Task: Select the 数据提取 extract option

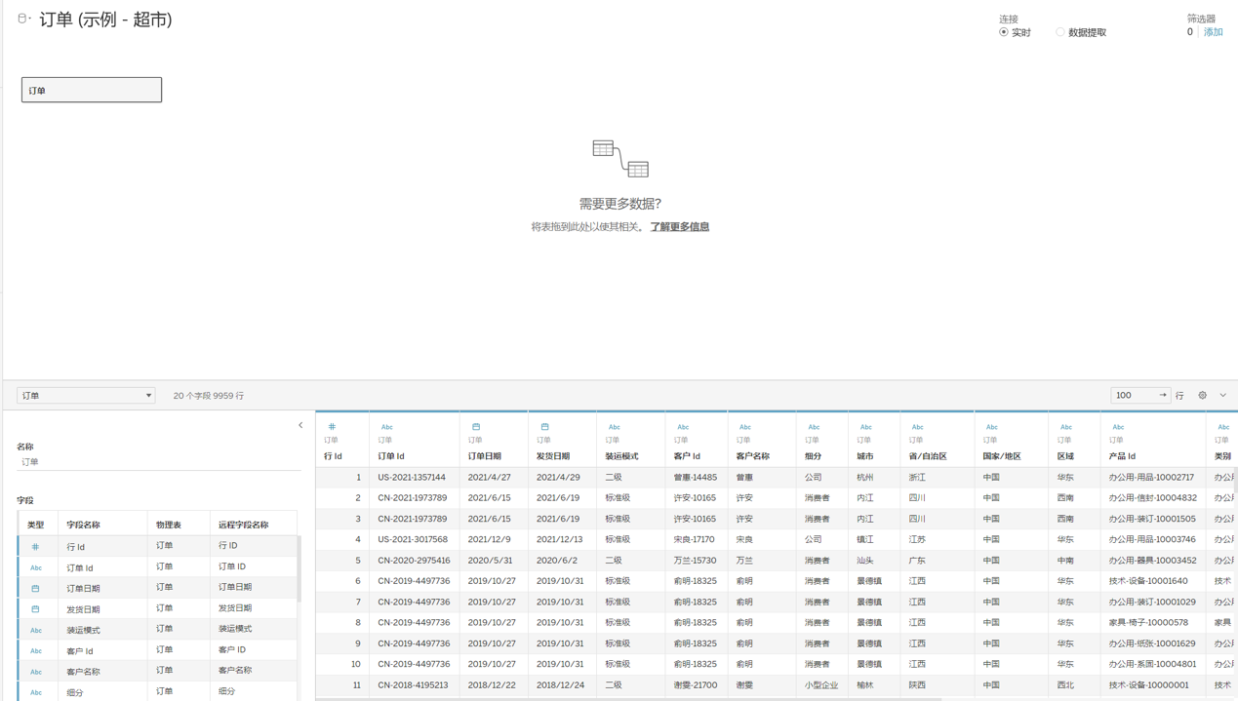Action: (x=1081, y=32)
